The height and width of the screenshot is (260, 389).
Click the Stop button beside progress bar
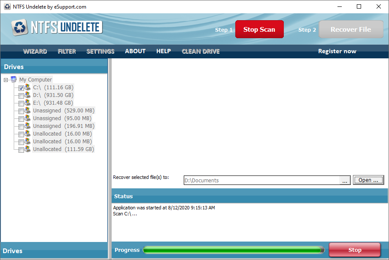(x=355, y=250)
